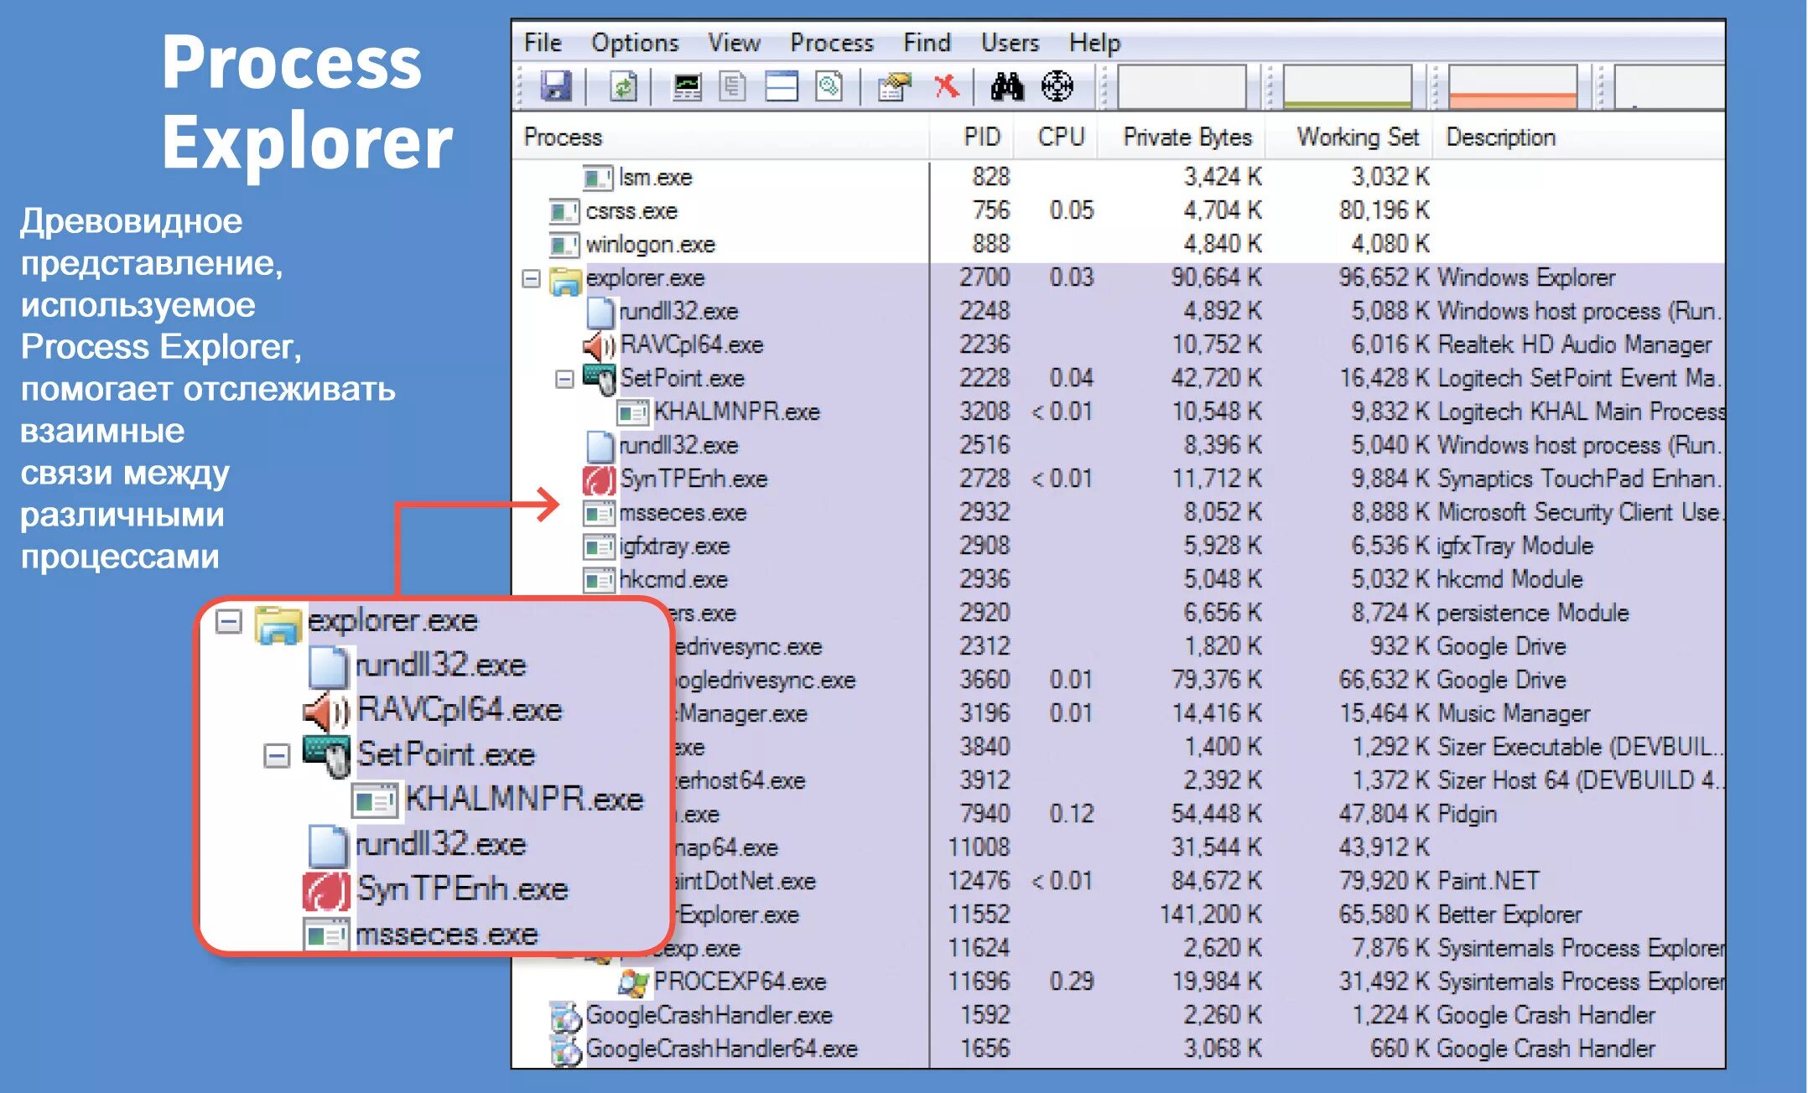Click the red physical memory mini graph

click(1513, 86)
